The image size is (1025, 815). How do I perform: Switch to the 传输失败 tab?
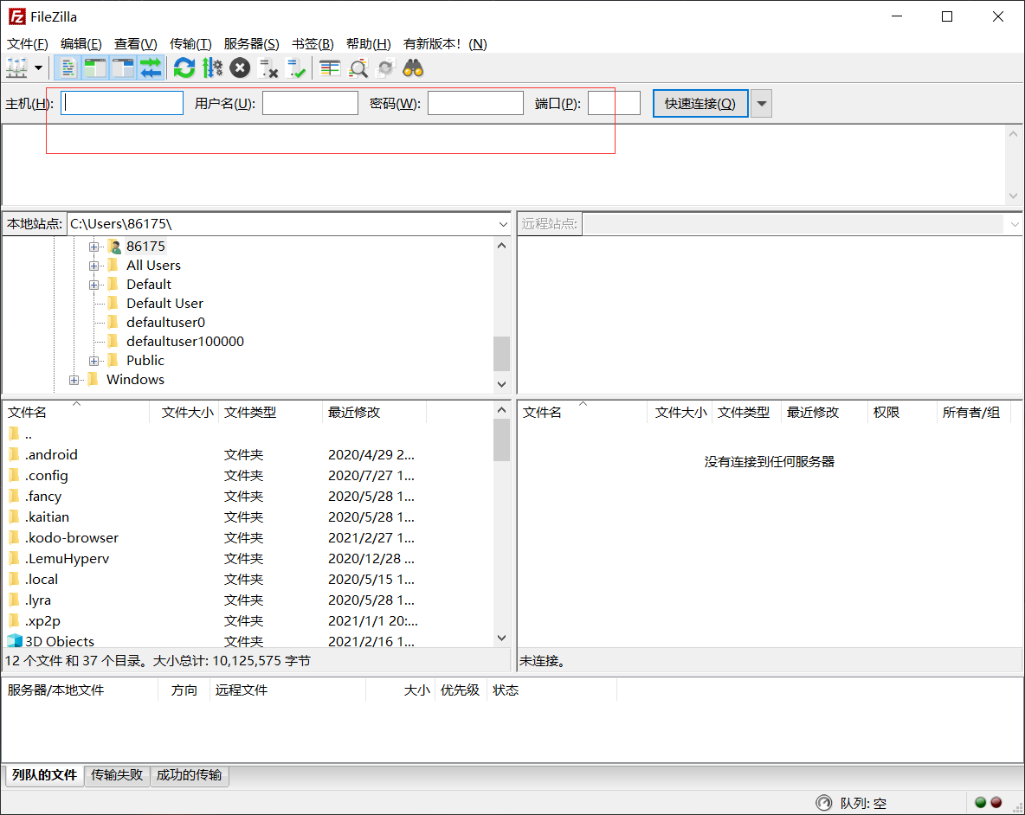(x=117, y=775)
